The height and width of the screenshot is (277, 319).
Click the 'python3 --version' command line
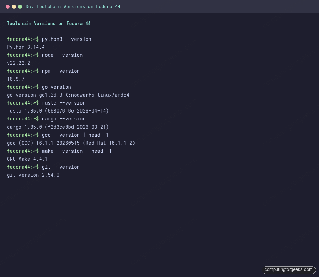click(x=67, y=39)
